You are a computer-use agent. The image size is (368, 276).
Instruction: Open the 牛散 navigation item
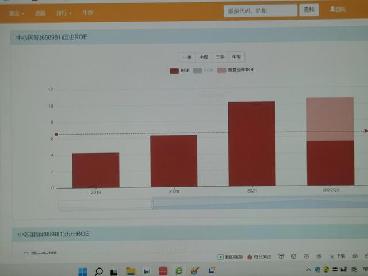point(88,13)
